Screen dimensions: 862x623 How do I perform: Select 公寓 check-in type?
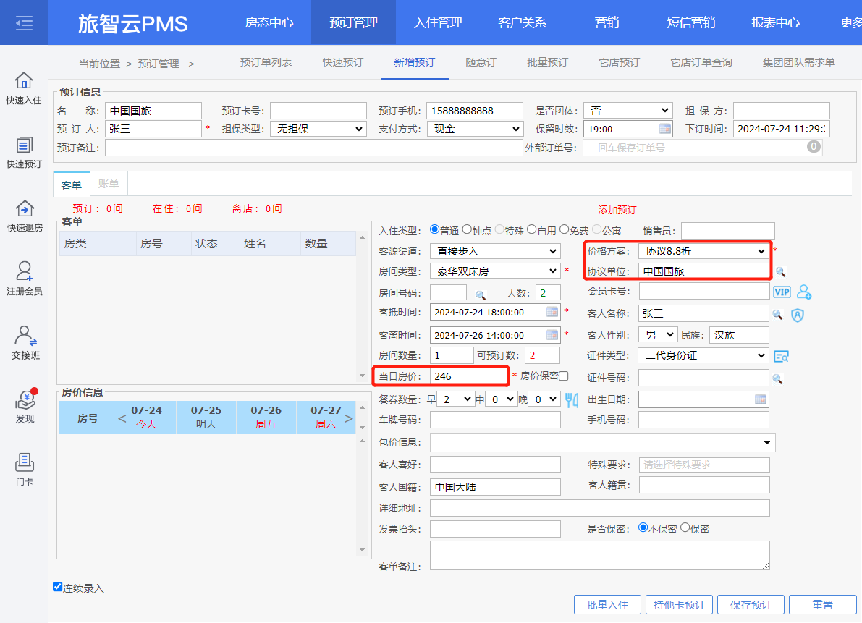coord(596,229)
